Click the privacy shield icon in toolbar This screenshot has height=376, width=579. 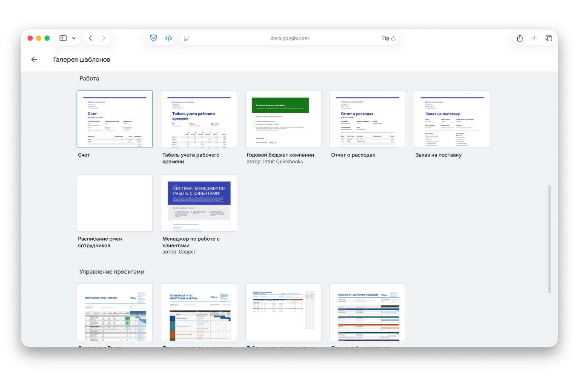pyautogui.click(x=154, y=38)
